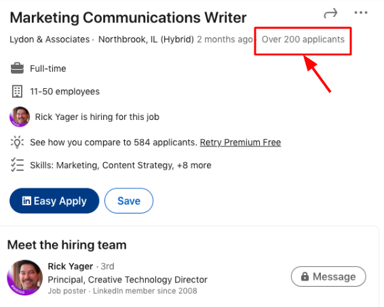Save this job posting

pos(129,201)
